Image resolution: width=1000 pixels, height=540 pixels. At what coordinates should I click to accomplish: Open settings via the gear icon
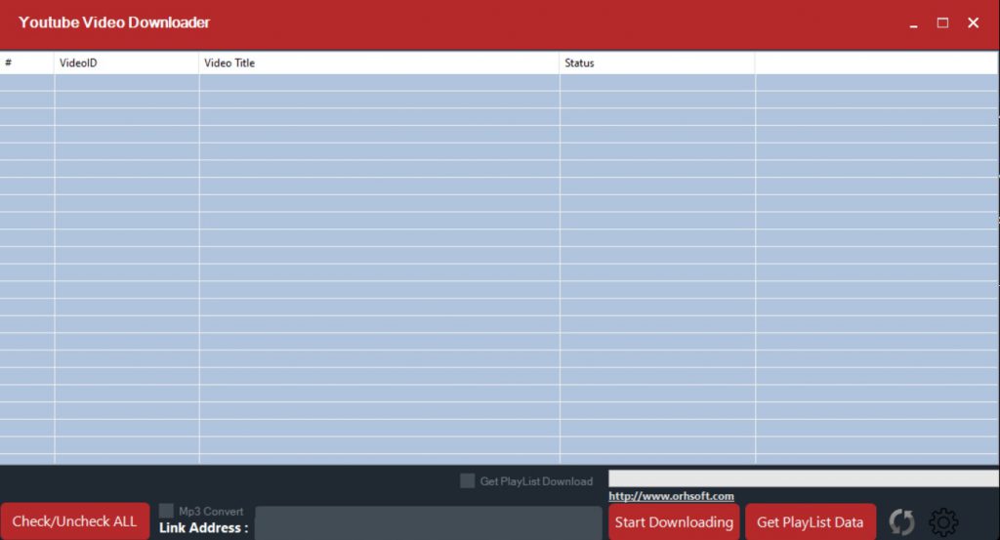click(943, 522)
